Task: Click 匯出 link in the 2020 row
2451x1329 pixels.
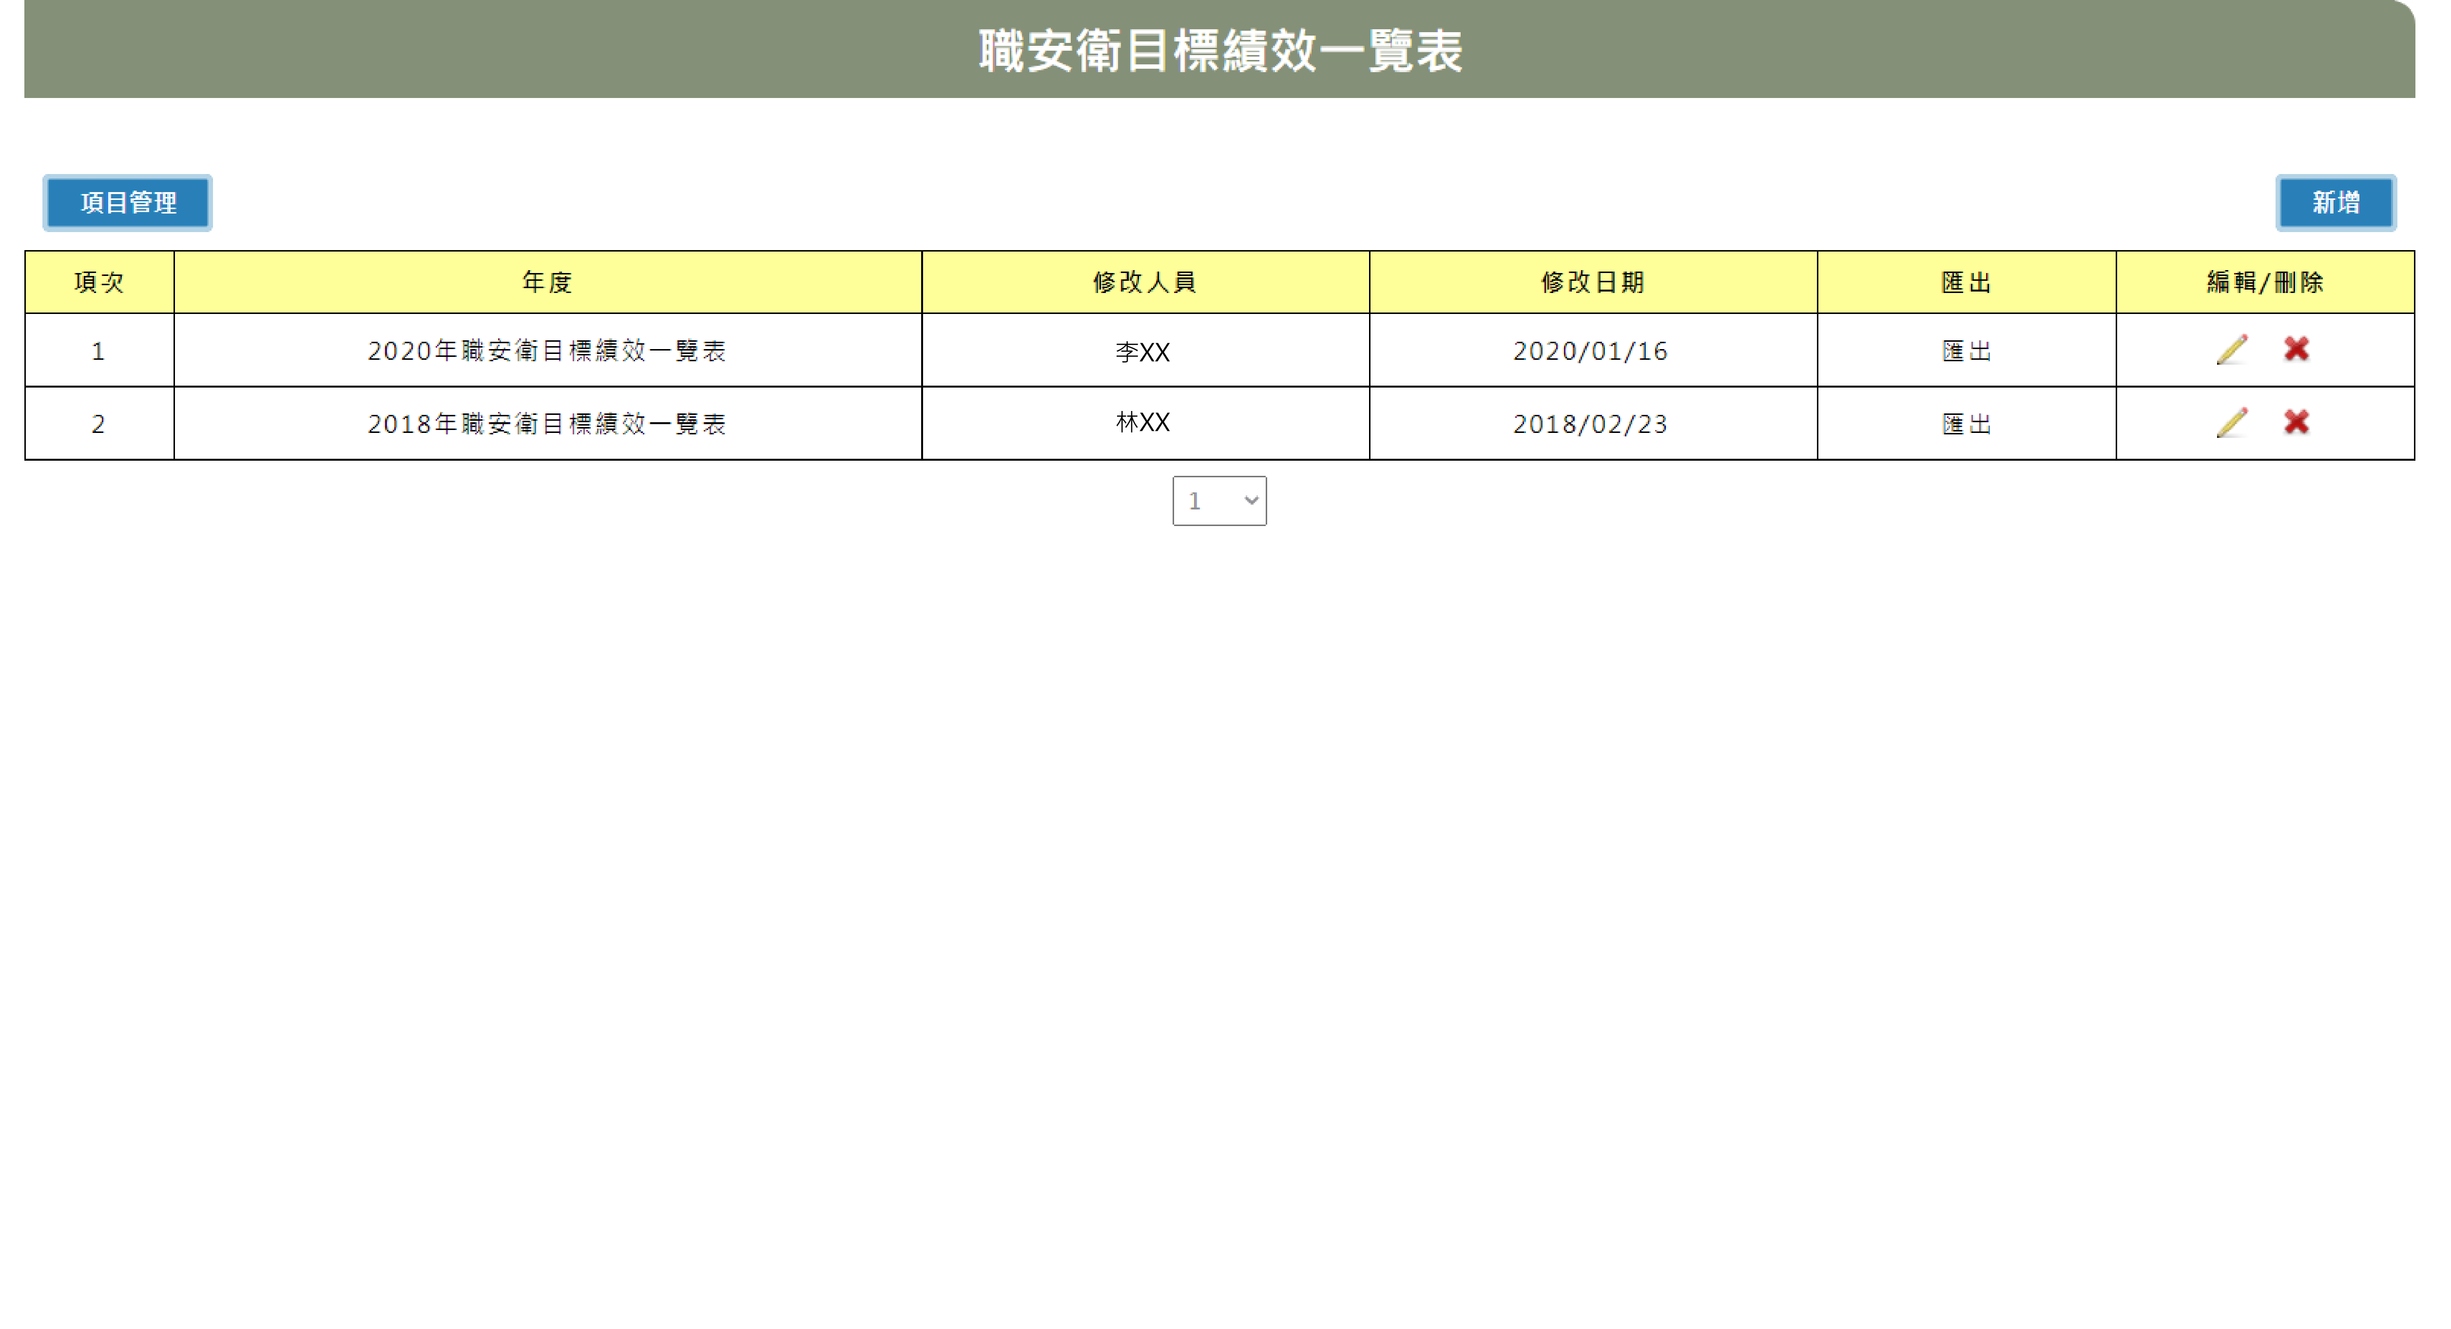Action: click(x=1967, y=352)
